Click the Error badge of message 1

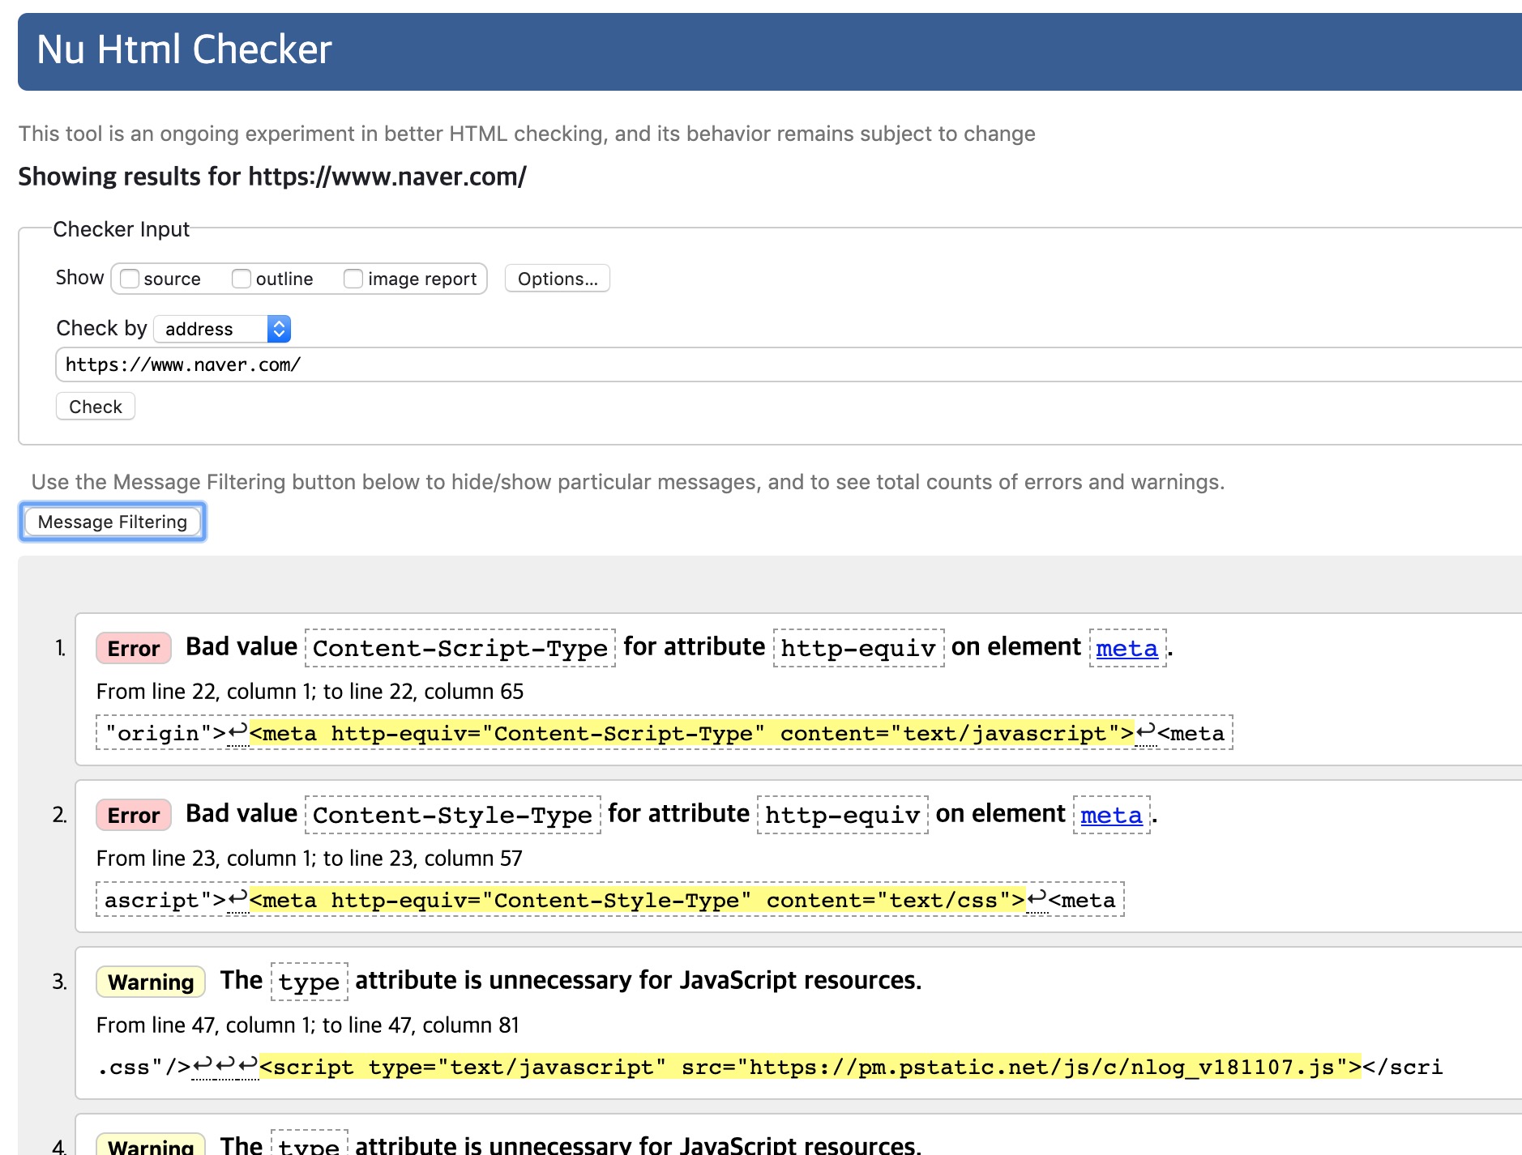tap(134, 648)
